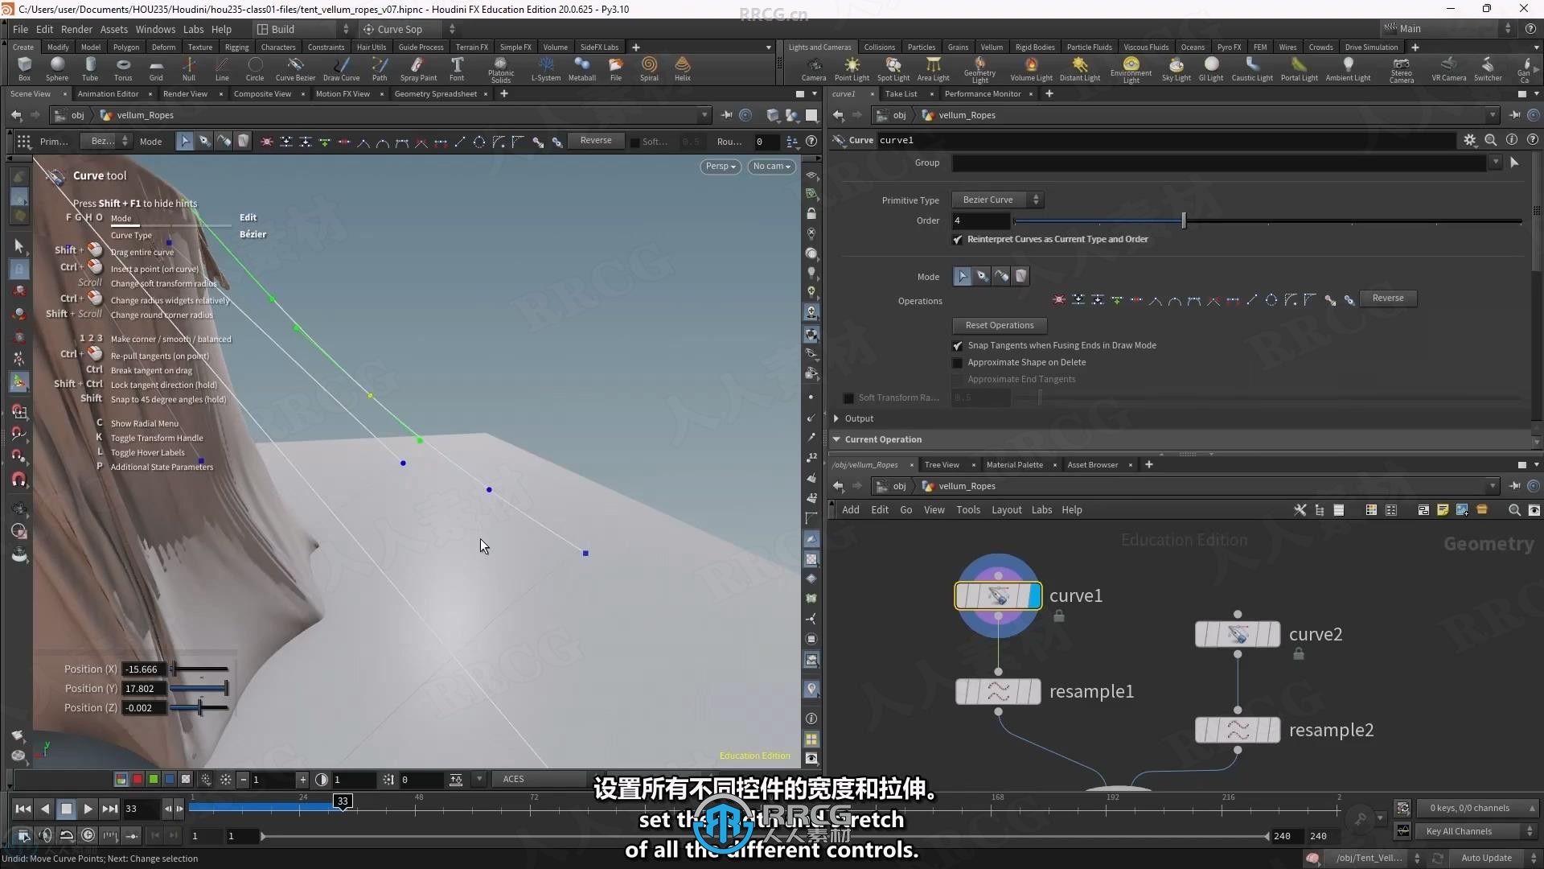Open the Build desktop dropdown
1544x869 pixels.
[x=303, y=29]
